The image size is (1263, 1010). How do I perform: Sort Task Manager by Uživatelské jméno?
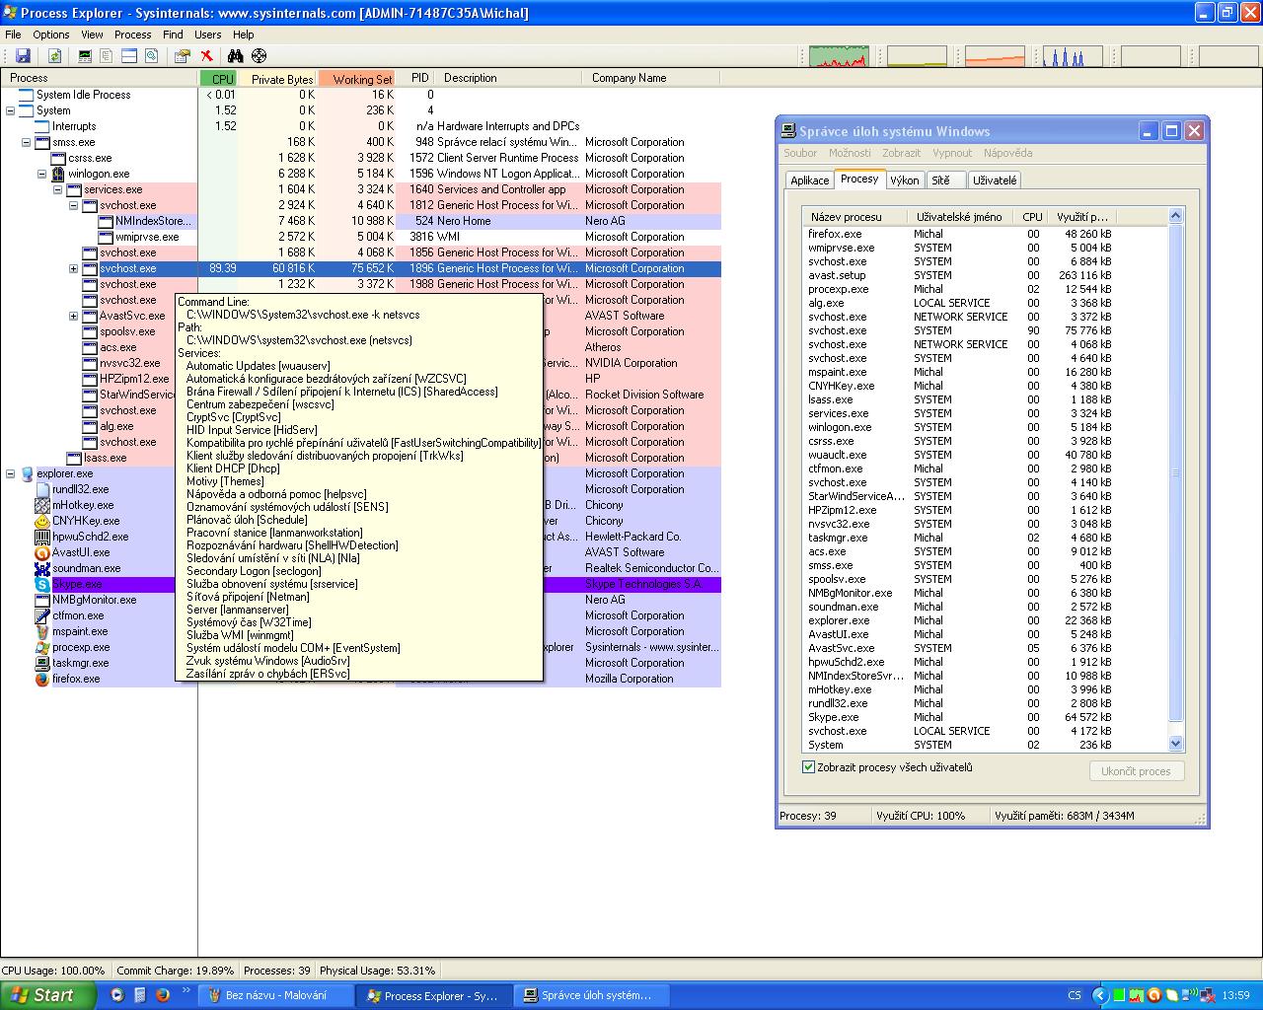click(x=962, y=217)
